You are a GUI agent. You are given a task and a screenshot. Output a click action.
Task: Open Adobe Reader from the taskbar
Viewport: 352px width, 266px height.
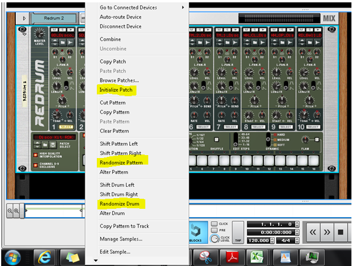232,257
